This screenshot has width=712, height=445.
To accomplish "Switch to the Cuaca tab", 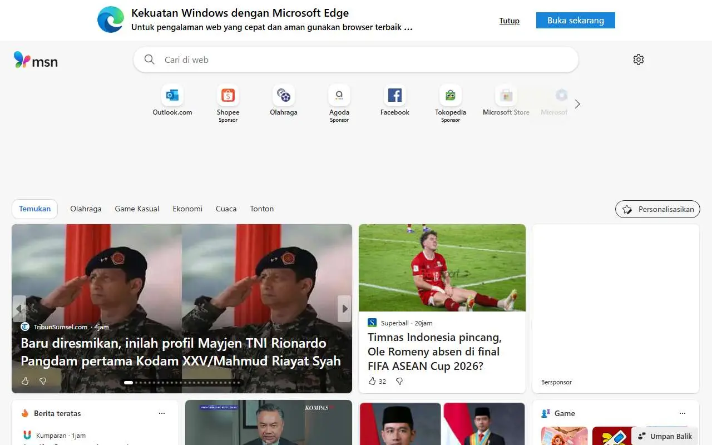I will [226, 209].
